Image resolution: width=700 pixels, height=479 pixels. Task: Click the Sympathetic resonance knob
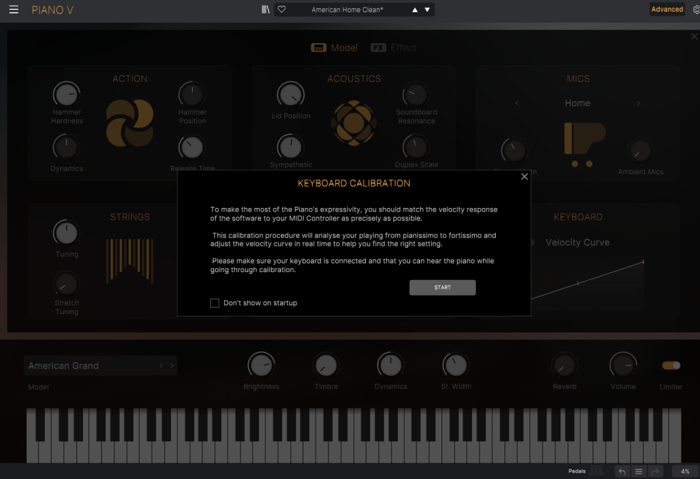(x=290, y=147)
